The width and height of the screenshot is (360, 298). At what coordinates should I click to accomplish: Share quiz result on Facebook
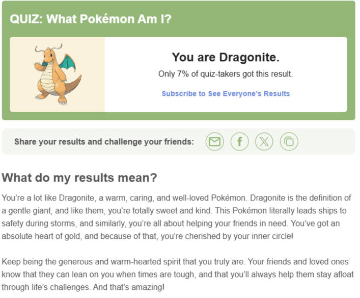point(239,141)
